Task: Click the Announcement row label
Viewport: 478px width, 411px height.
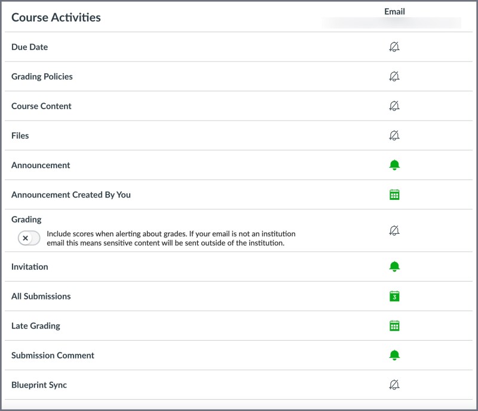Action: (39, 165)
